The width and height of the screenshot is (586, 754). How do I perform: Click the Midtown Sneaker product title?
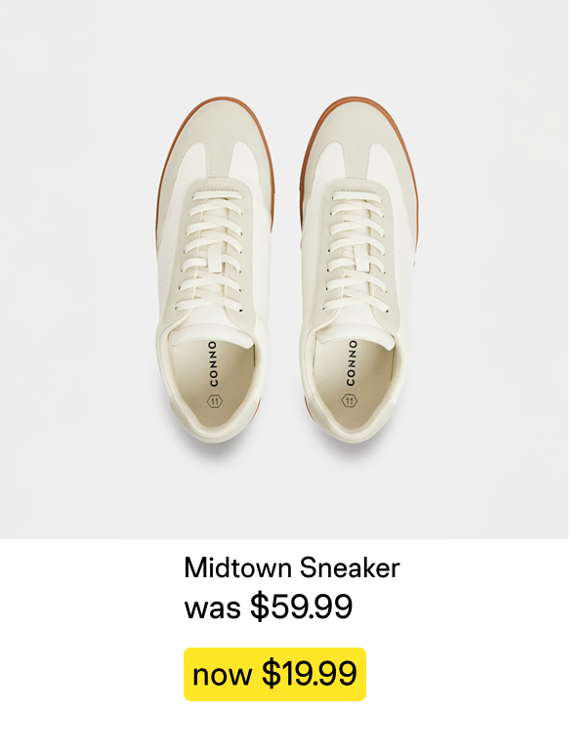tap(292, 567)
